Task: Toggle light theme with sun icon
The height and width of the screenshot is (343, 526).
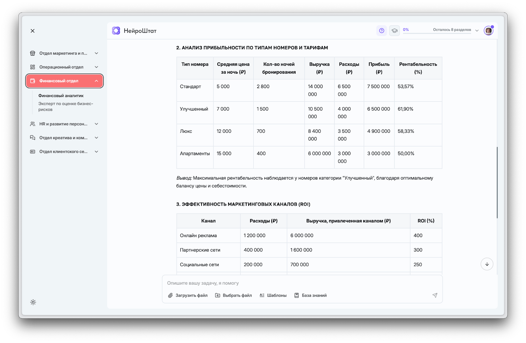Action: coord(33,302)
